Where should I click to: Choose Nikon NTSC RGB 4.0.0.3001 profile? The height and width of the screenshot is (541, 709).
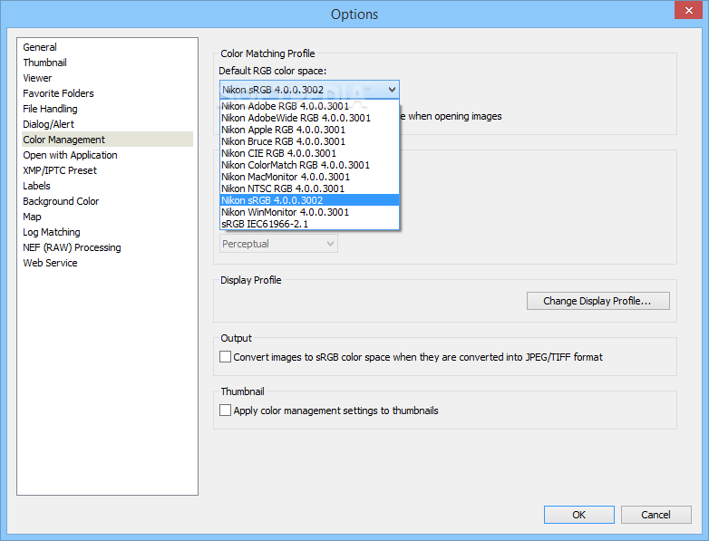(310, 188)
